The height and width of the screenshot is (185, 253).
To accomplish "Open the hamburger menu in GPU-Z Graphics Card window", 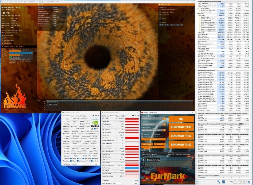I will pyautogui.click(x=99, y=115).
